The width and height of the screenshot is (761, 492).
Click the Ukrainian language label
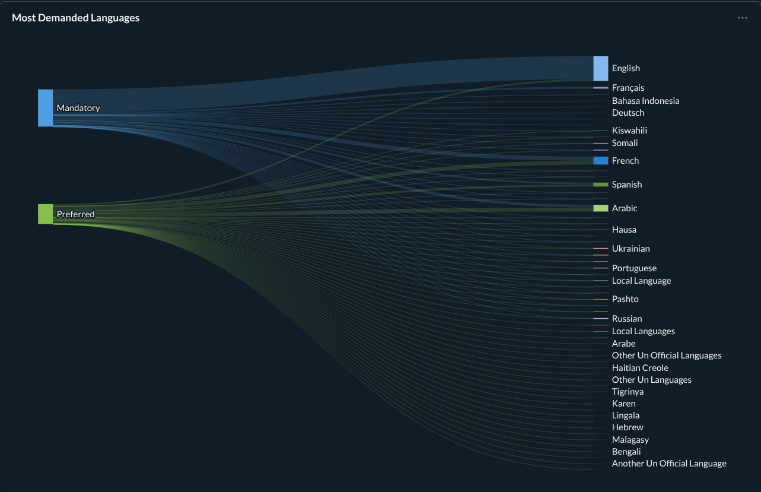[x=631, y=249]
